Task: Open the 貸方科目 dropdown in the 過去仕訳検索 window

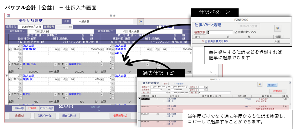Action: (206, 90)
